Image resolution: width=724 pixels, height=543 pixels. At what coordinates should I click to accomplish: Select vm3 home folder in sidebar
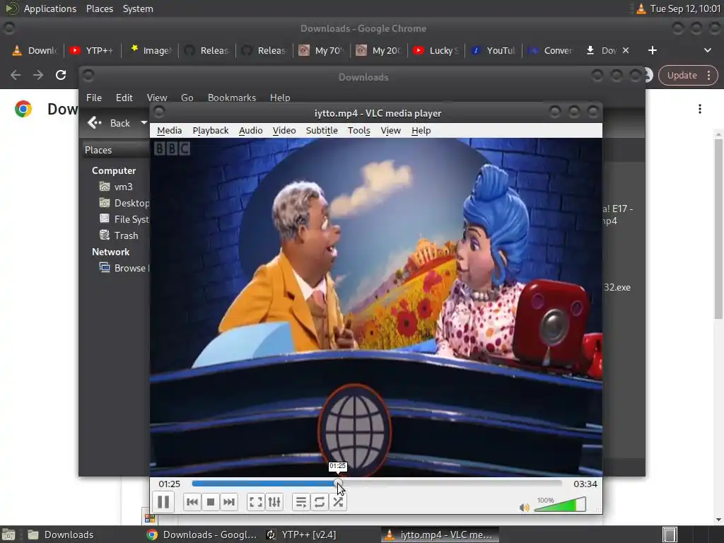click(x=117, y=187)
